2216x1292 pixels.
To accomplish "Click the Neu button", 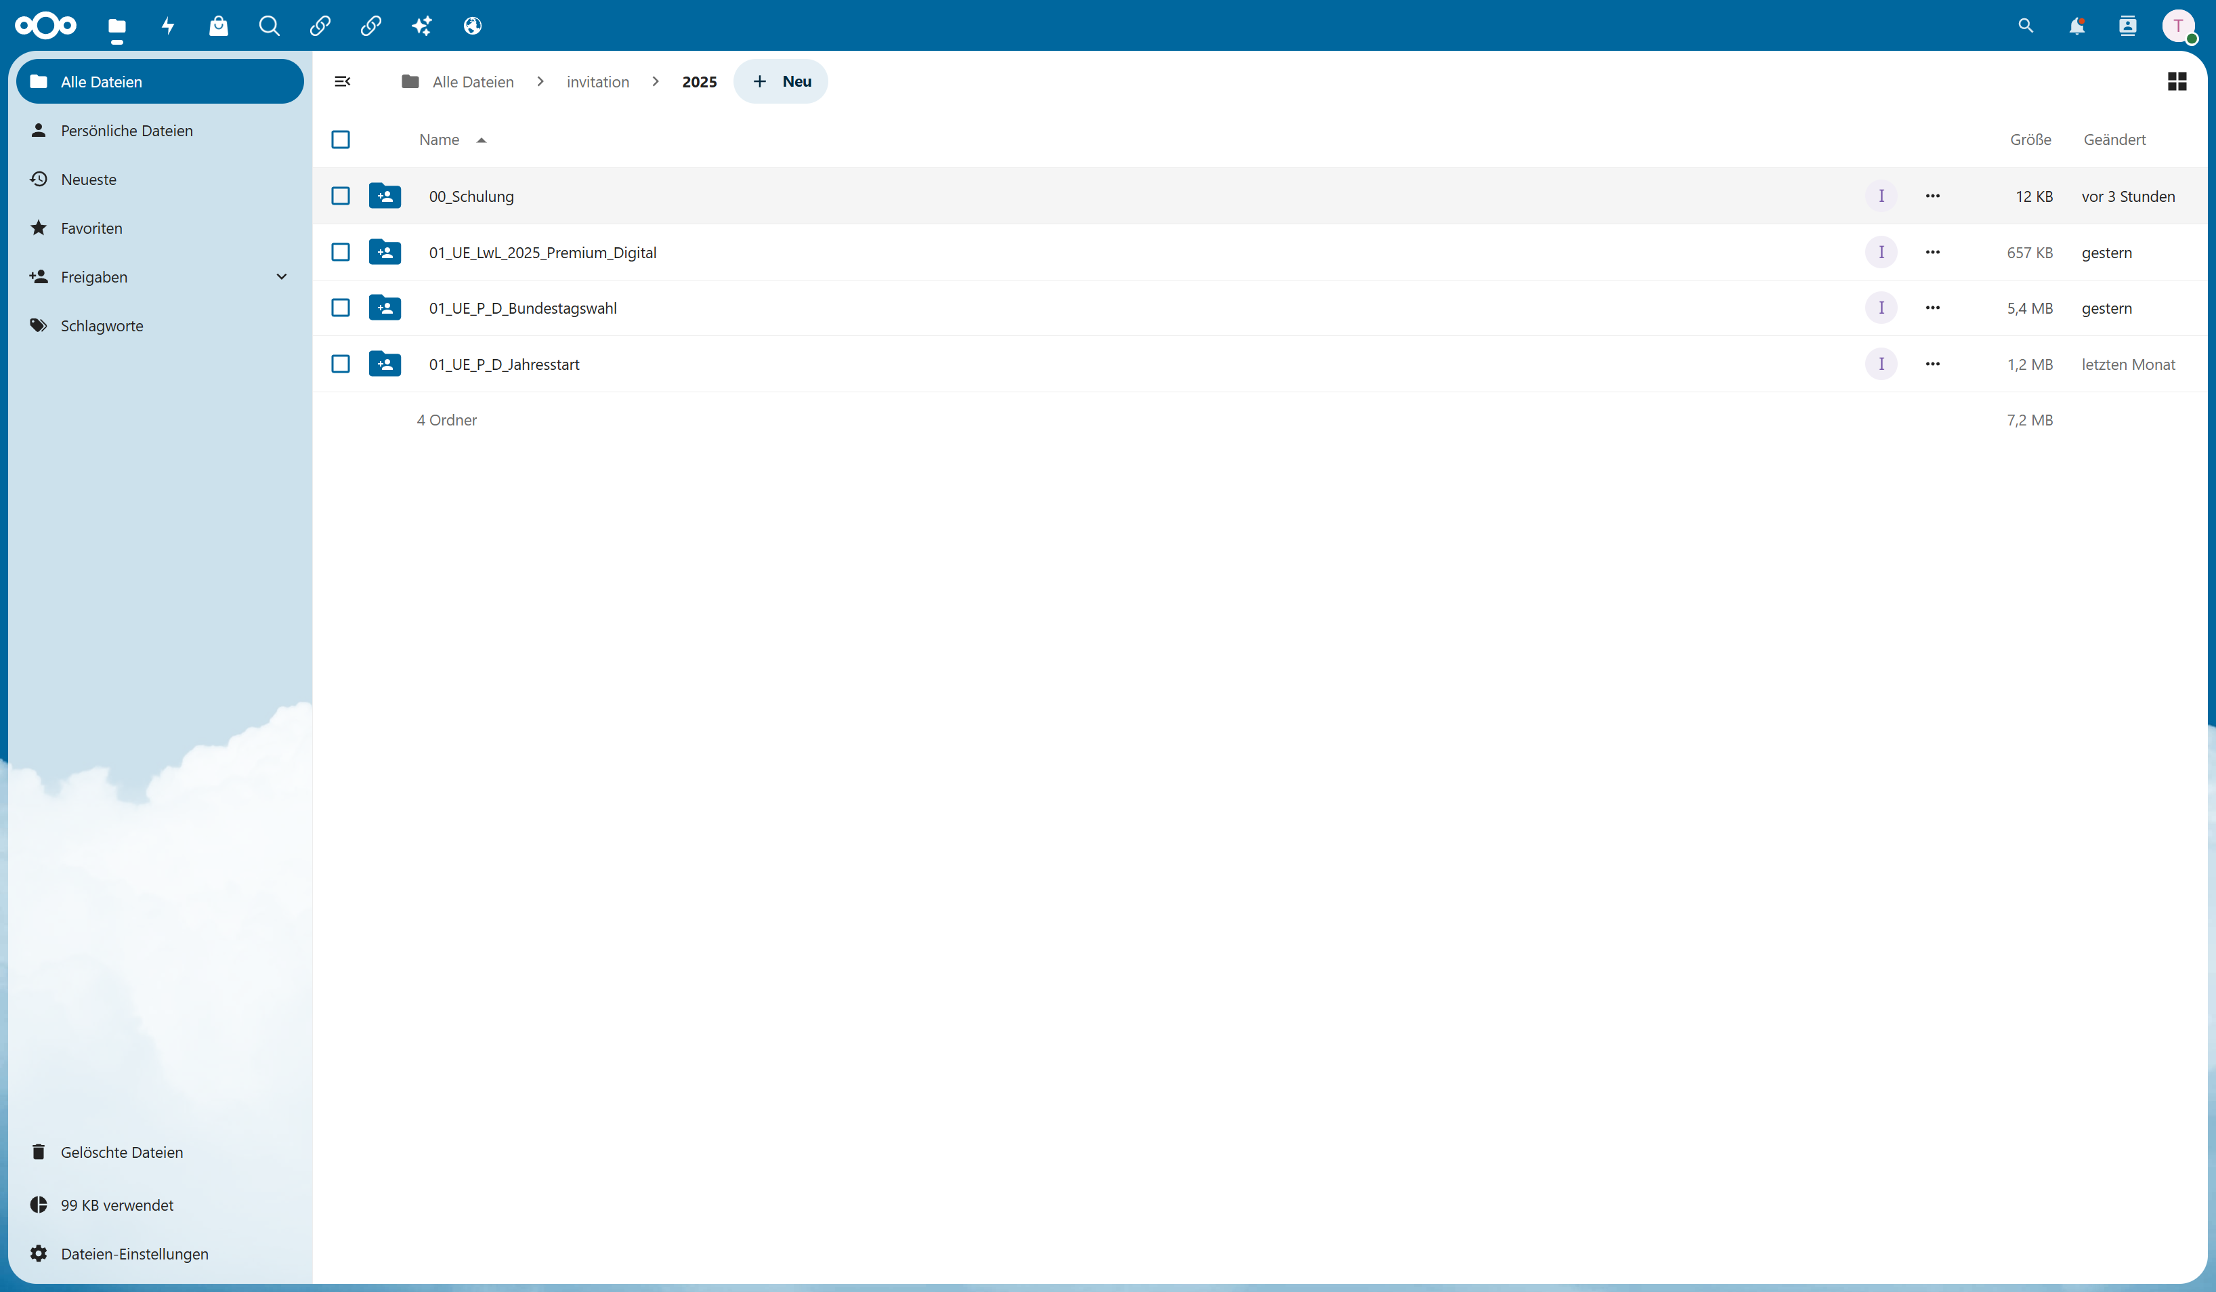I will (781, 82).
